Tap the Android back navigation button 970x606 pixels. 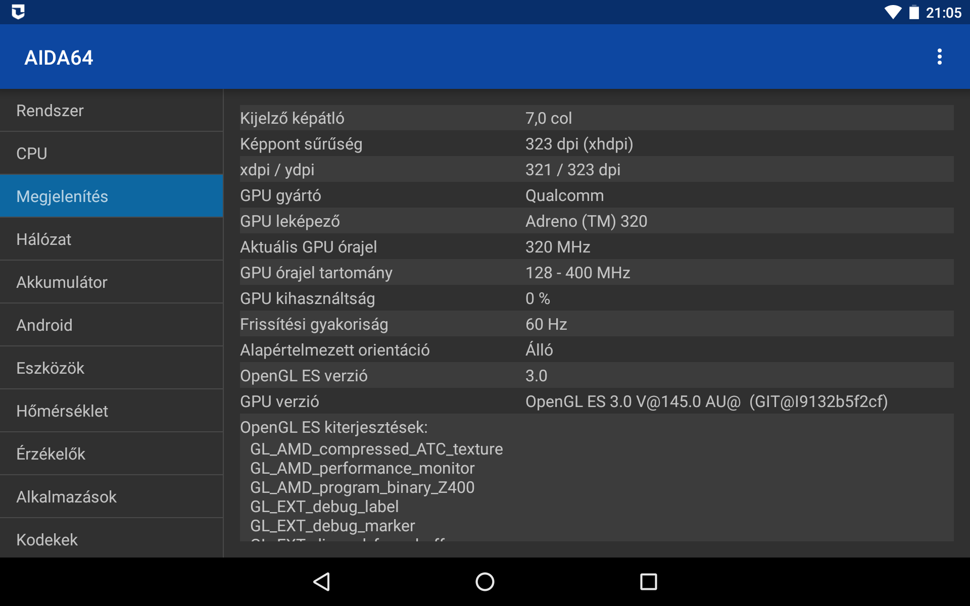click(322, 582)
